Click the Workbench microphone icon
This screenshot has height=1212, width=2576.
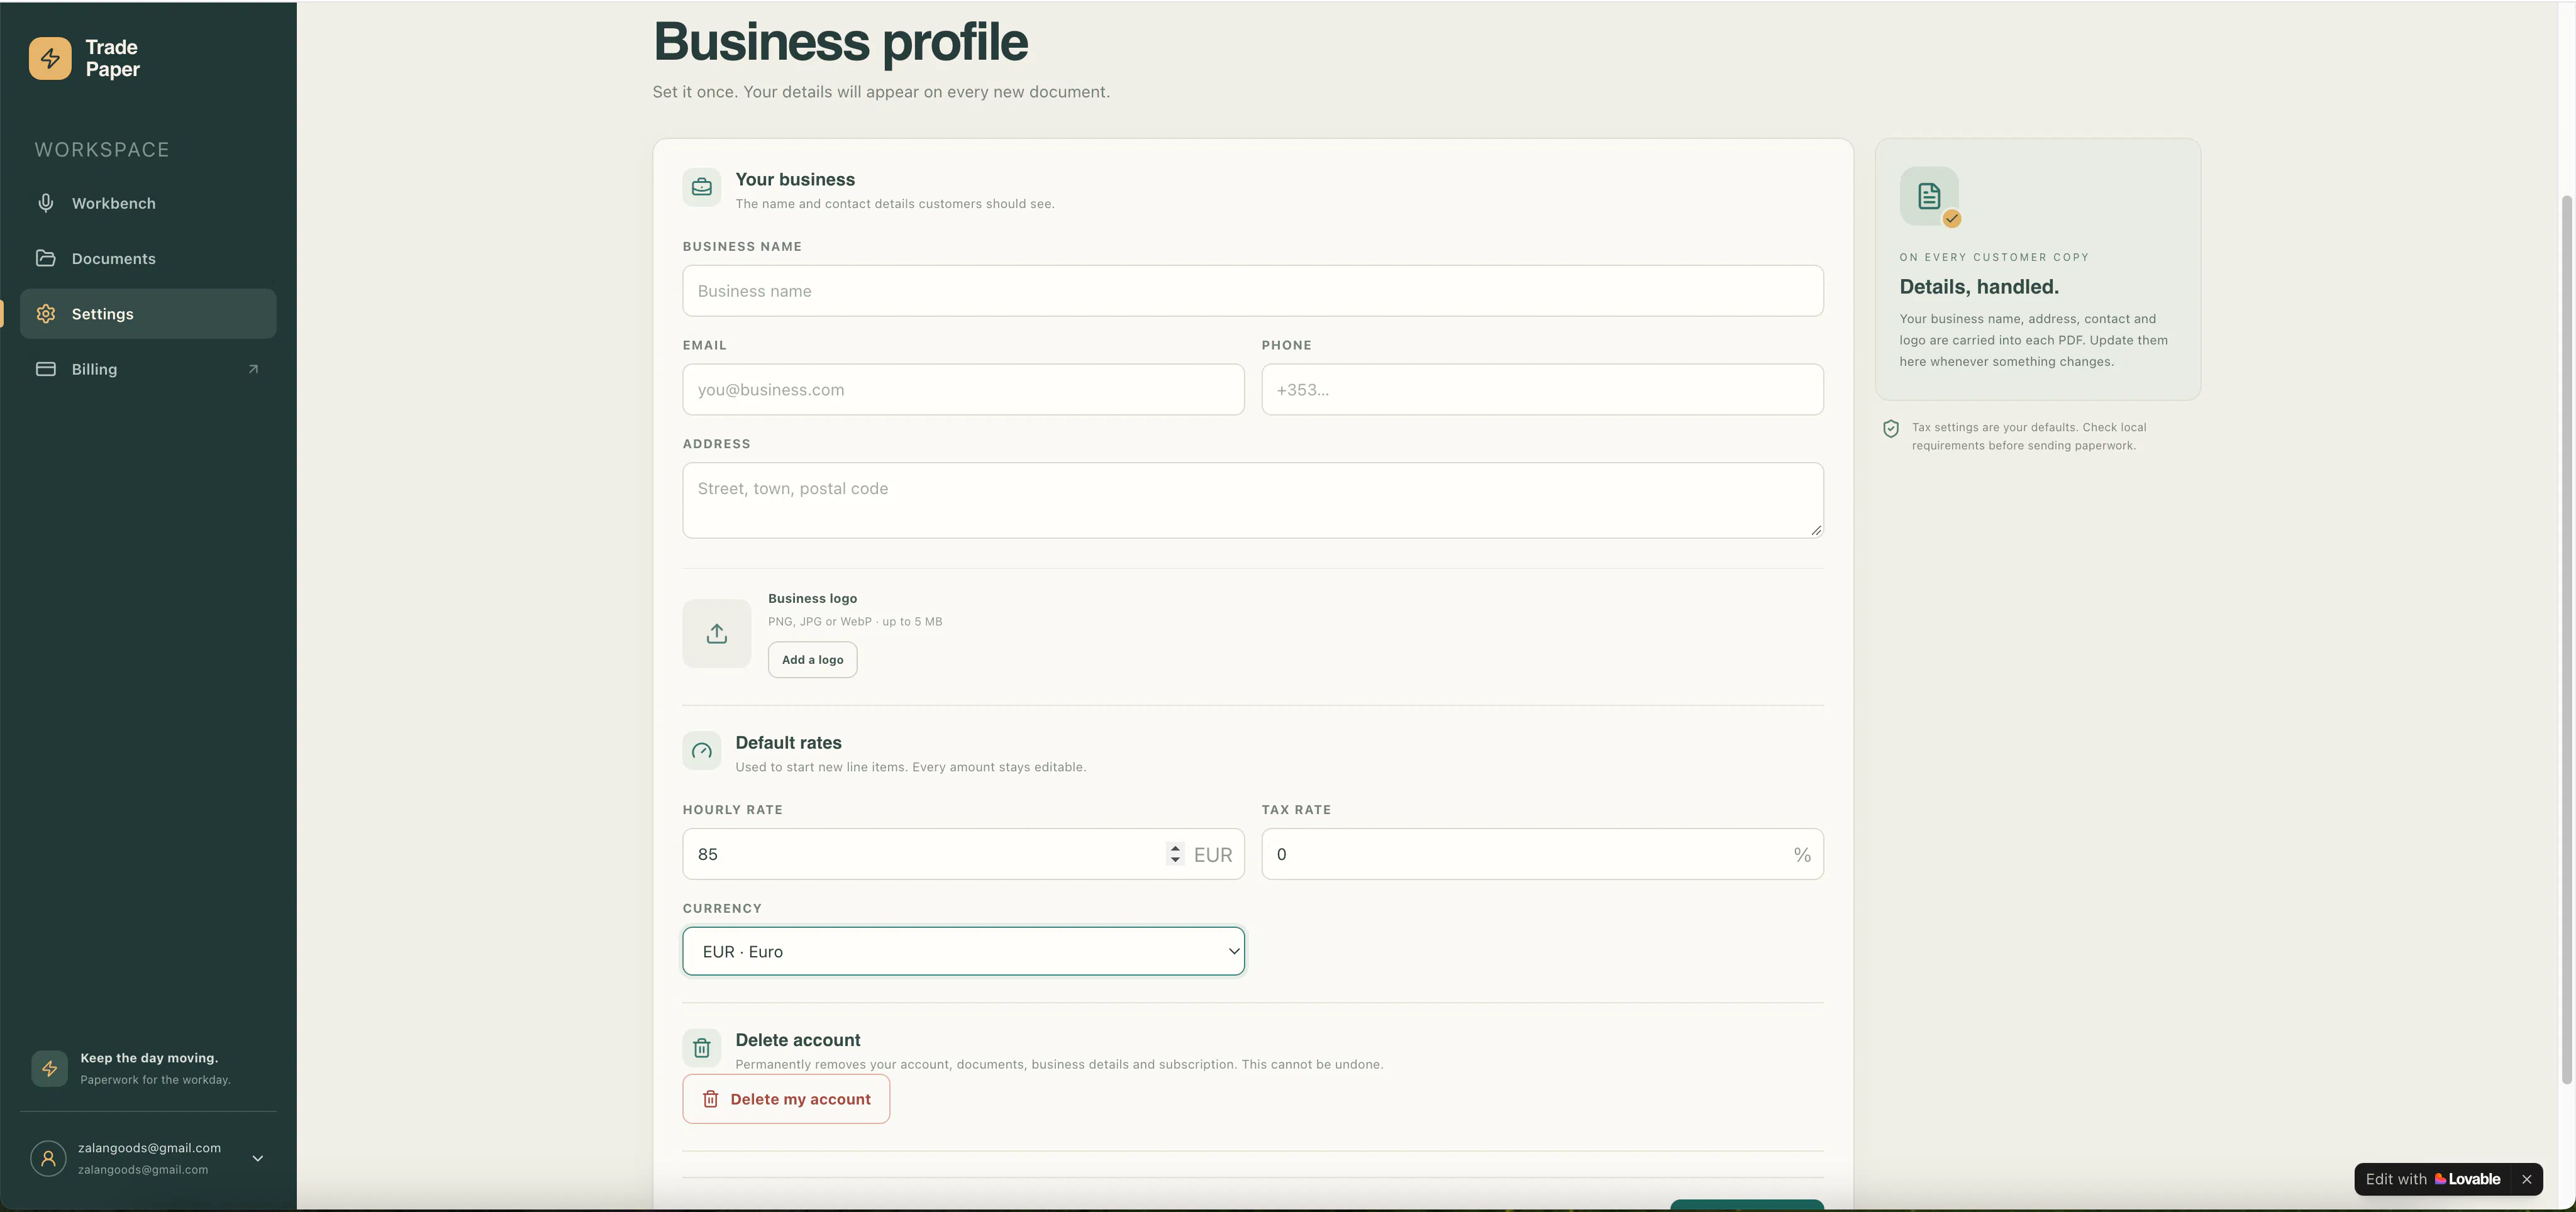click(46, 203)
